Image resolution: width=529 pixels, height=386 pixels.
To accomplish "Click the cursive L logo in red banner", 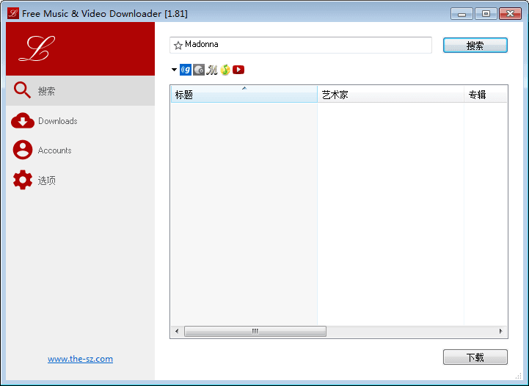I will click(37, 48).
